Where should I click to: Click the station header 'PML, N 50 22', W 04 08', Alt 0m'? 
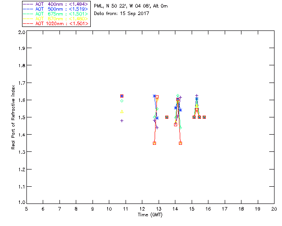(x=131, y=6)
